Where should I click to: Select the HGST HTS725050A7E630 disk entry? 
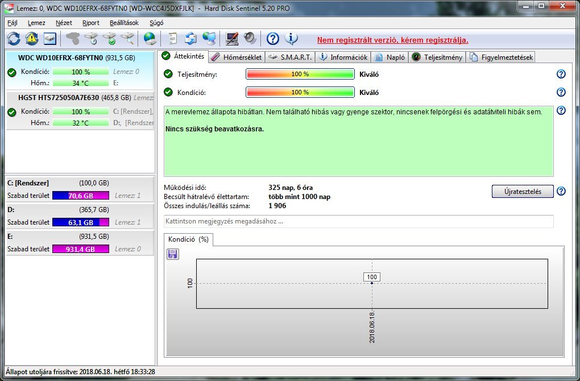[x=80, y=110]
